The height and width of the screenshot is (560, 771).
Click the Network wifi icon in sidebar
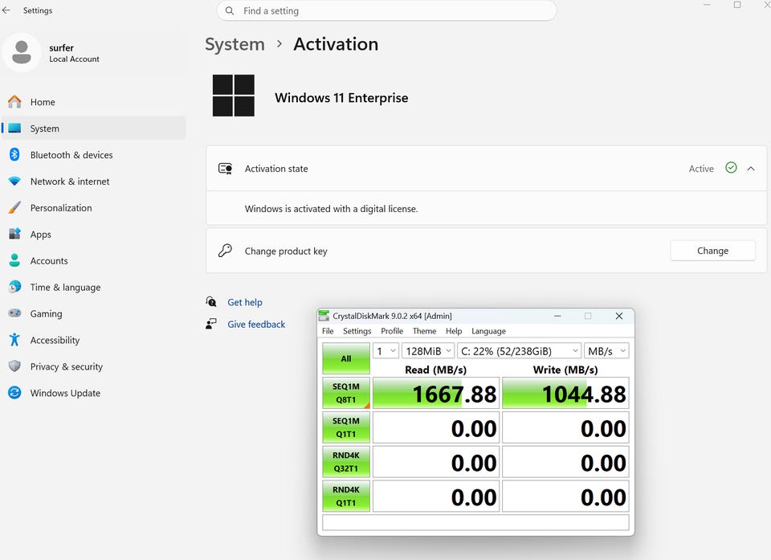click(14, 181)
